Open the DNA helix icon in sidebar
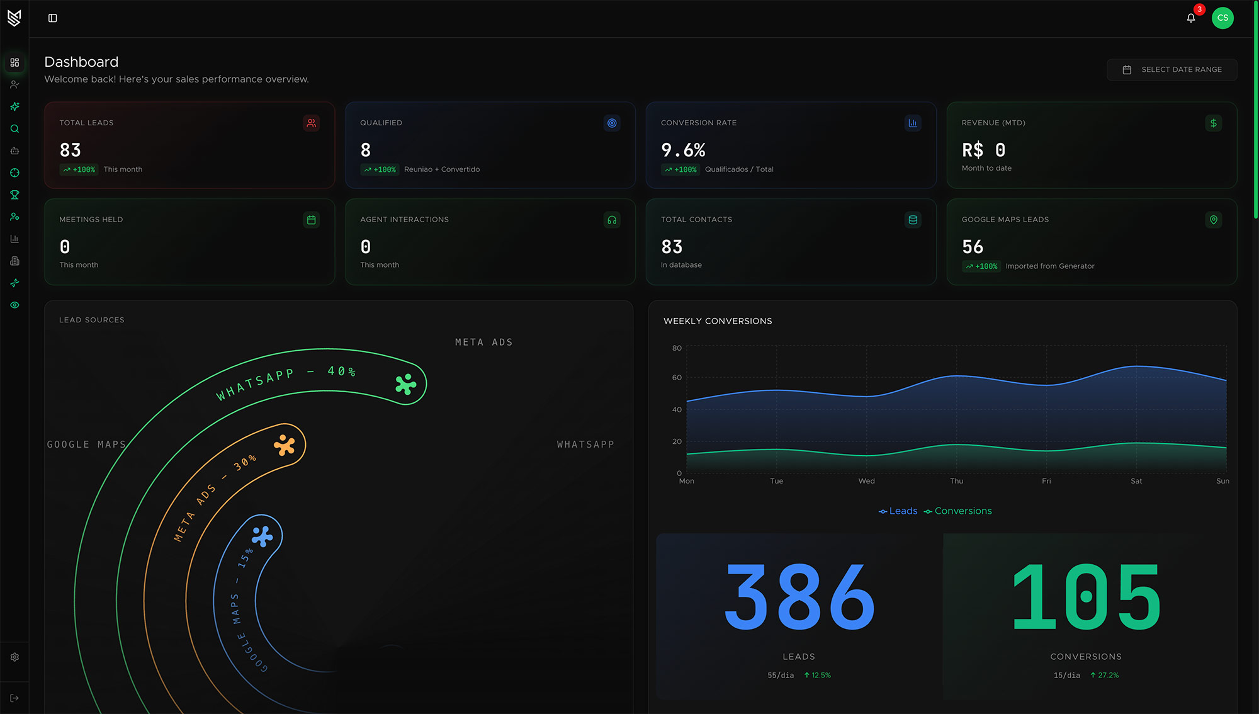This screenshot has height=714, width=1259. pyautogui.click(x=14, y=283)
